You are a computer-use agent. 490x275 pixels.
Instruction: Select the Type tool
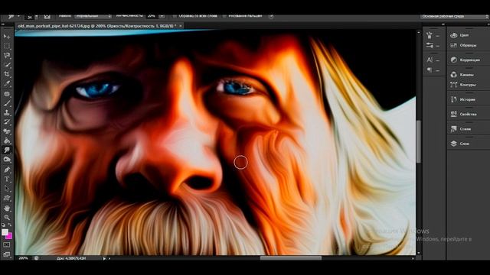click(7, 179)
